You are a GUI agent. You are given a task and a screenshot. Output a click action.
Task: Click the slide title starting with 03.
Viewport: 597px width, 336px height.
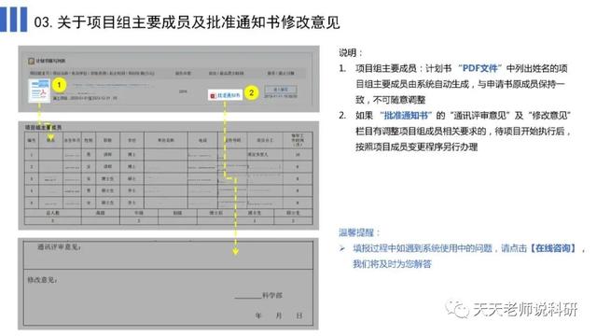187,21
